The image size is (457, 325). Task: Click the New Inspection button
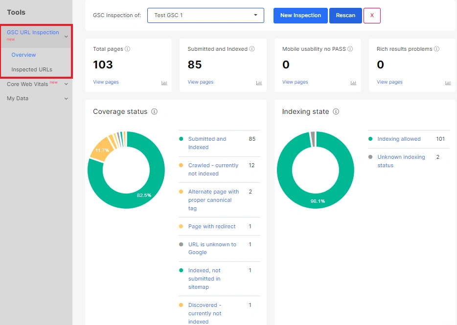(300, 15)
